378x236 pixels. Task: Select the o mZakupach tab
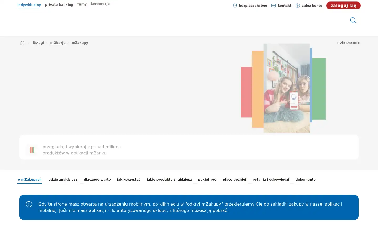click(30, 180)
